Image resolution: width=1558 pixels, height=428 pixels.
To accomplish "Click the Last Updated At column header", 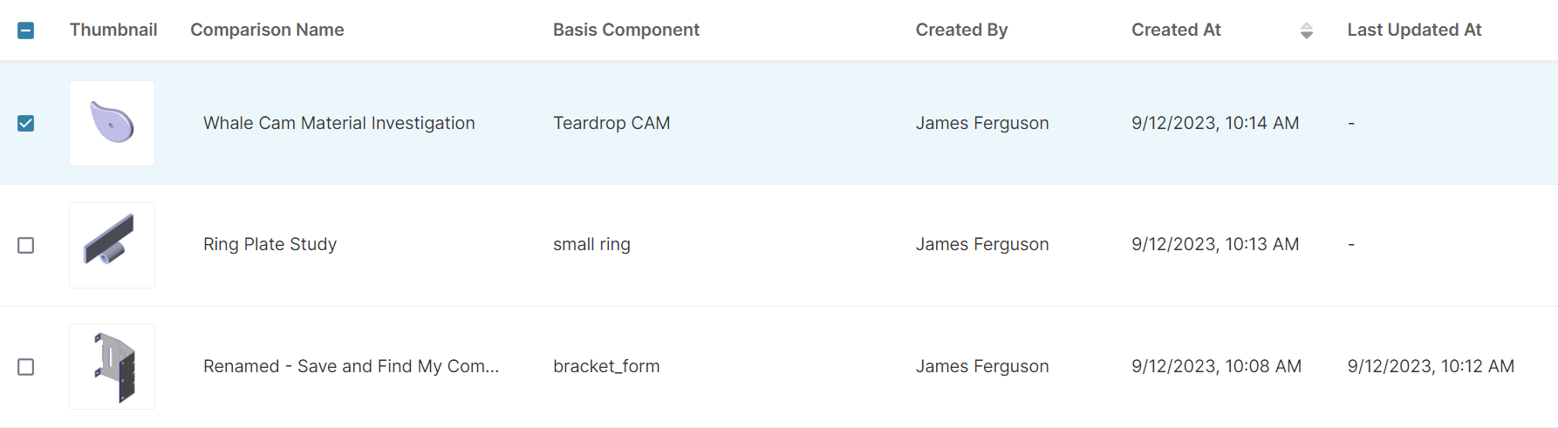I will (x=1414, y=30).
